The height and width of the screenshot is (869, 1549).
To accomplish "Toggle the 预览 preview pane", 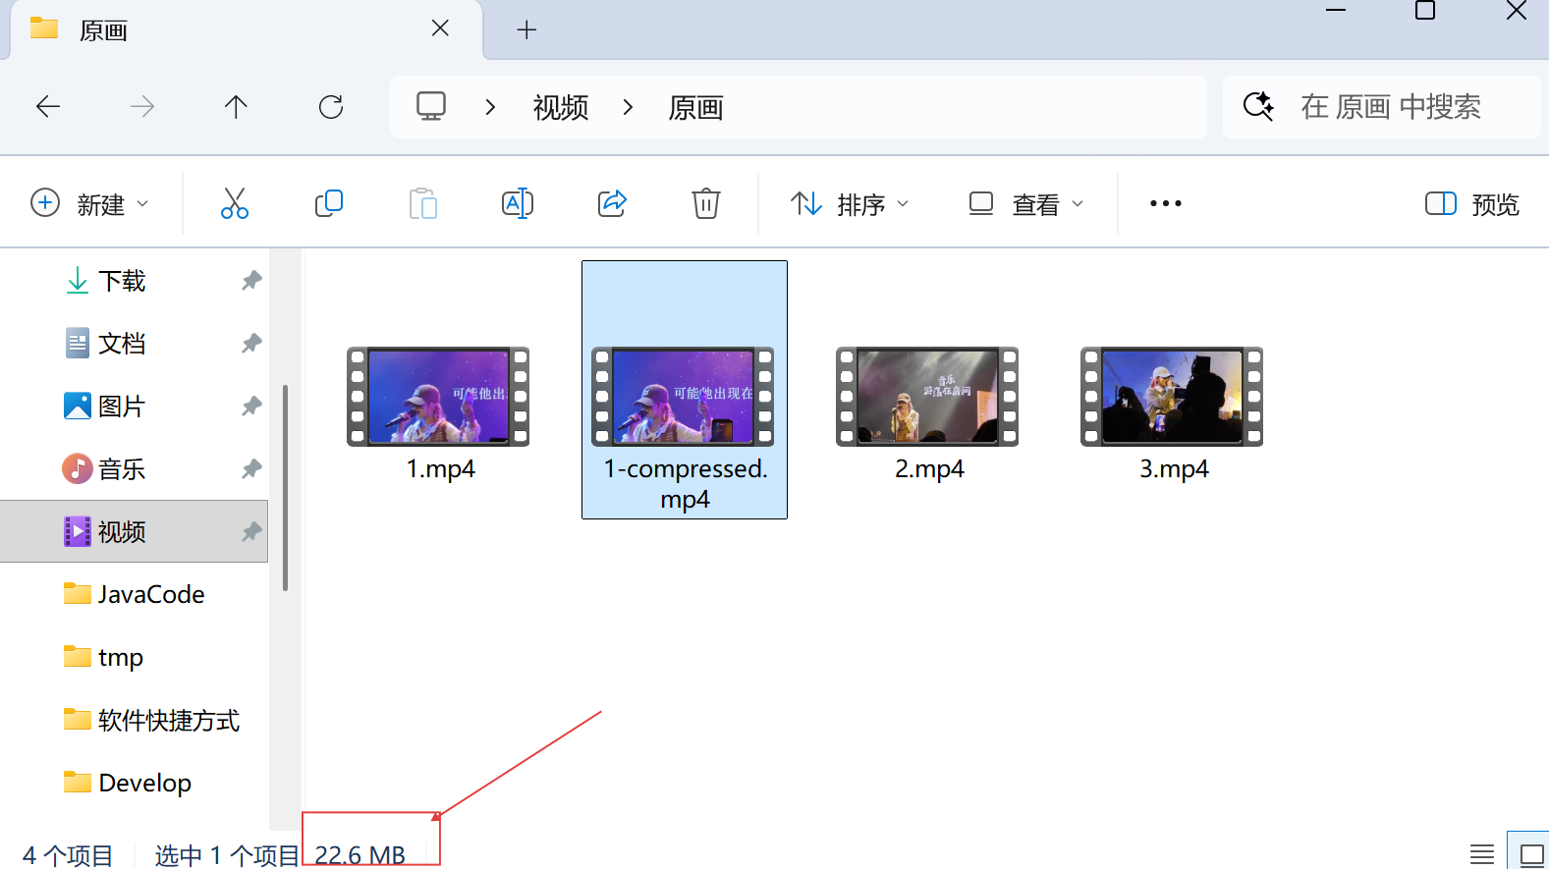I will 1471,204.
